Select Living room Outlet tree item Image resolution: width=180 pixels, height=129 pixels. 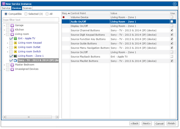[x=29, y=47]
